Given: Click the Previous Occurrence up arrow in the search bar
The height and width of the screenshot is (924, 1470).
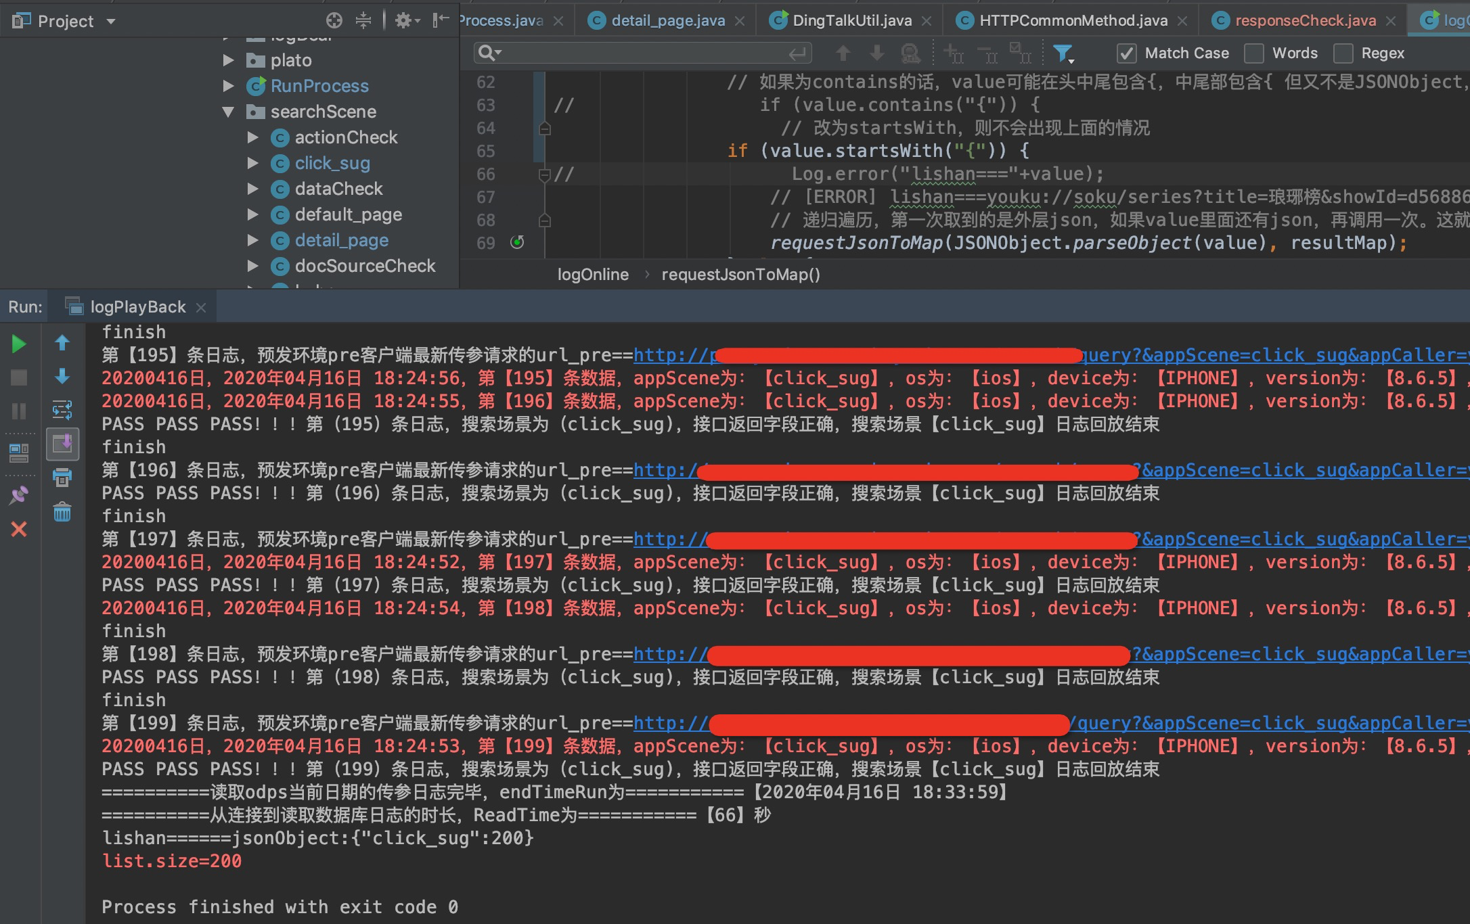Looking at the screenshot, I should (843, 53).
